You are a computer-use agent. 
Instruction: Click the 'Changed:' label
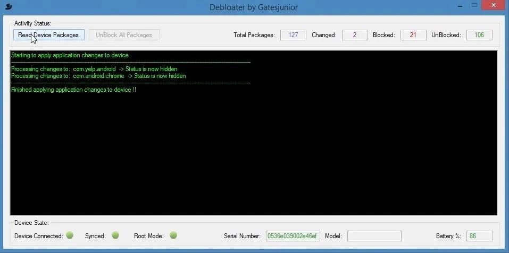coord(324,35)
